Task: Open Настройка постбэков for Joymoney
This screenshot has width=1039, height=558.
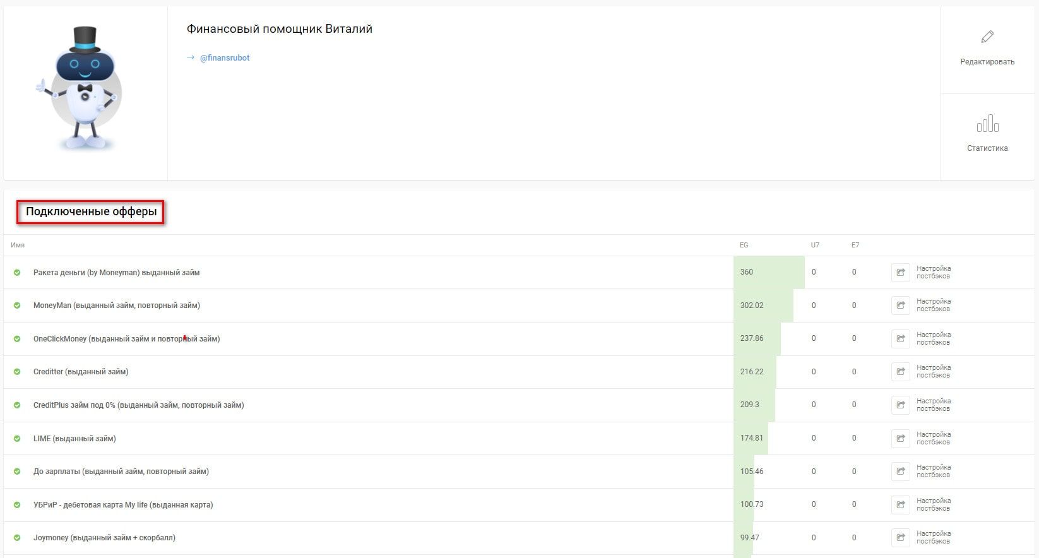Action: point(934,538)
